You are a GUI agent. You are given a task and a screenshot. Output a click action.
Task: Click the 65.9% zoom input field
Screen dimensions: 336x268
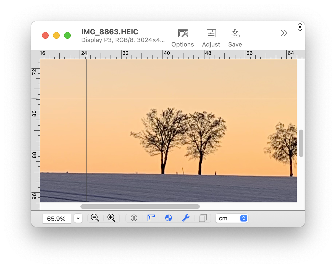point(57,219)
